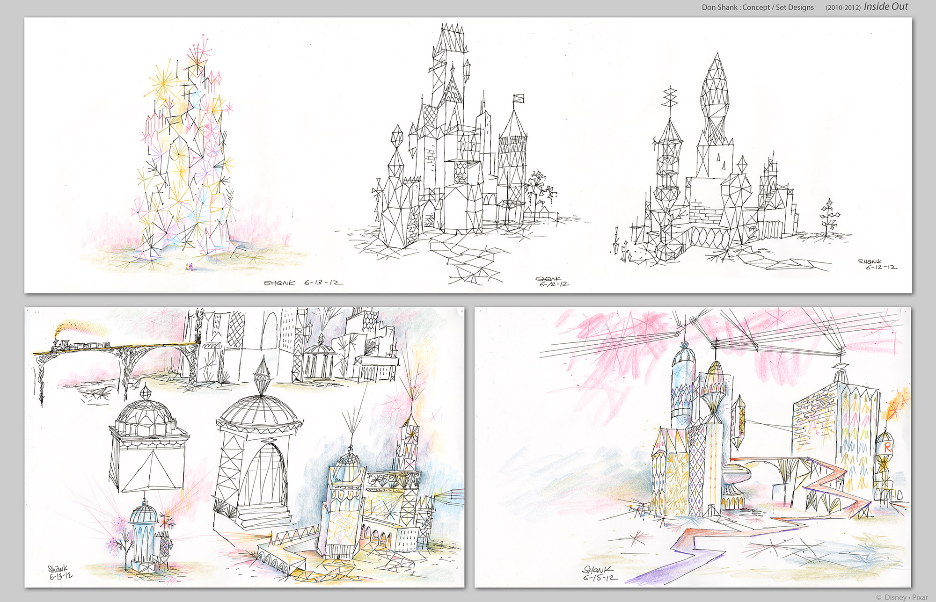Click the 'Inside Out' title text
The image size is (936, 602).
(x=886, y=7)
